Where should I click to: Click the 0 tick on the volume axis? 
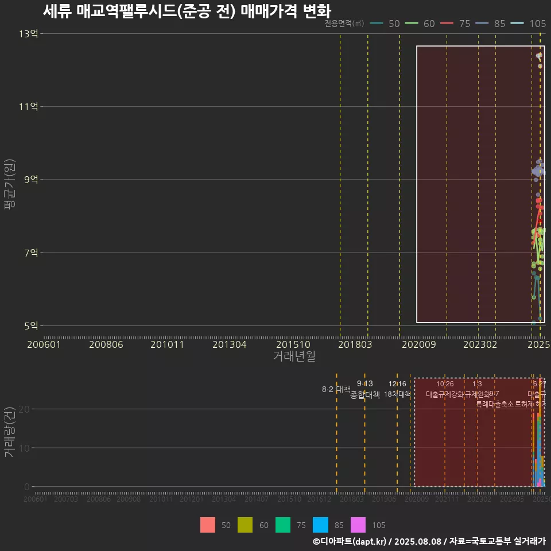(x=27, y=487)
